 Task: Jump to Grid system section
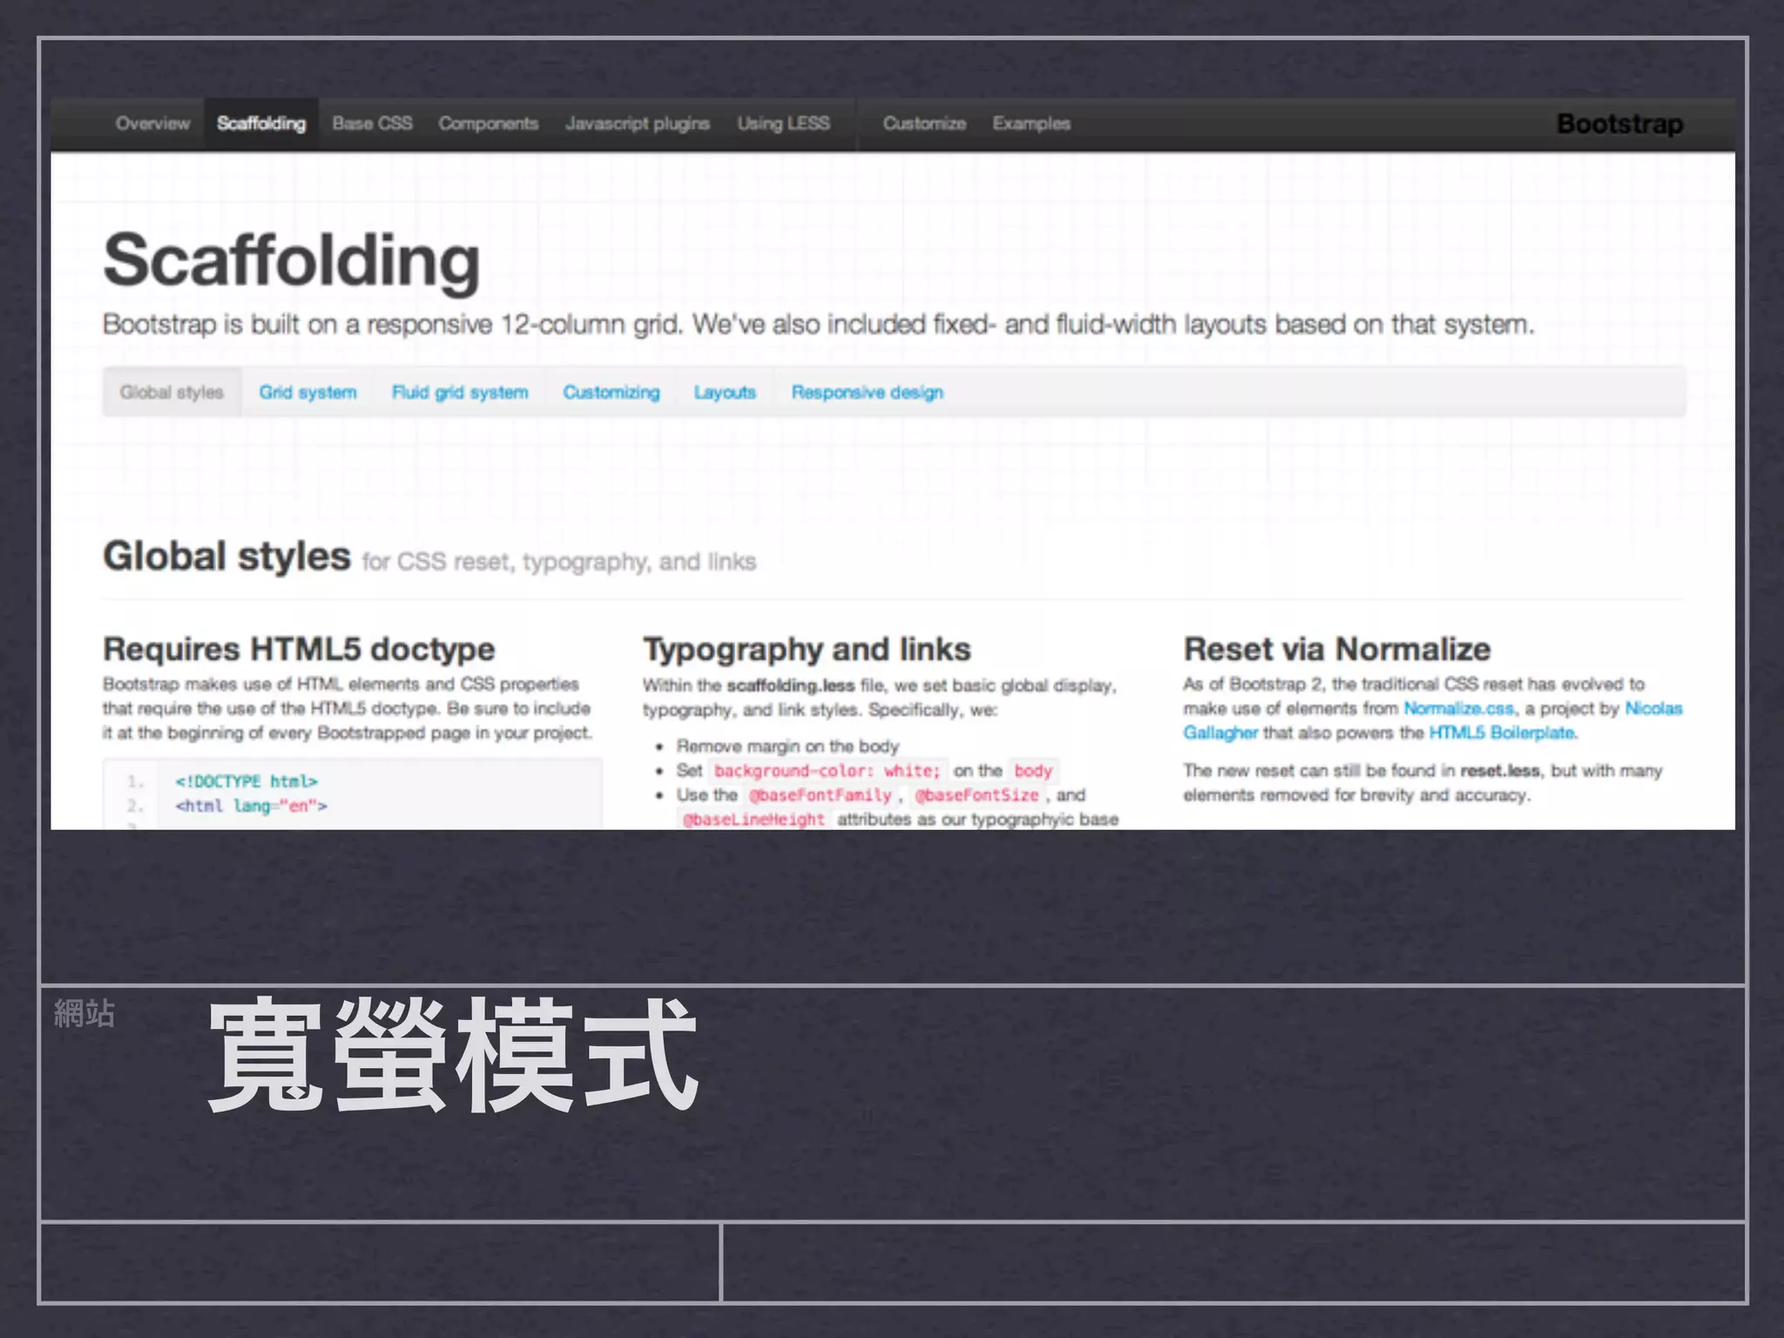[x=307, y=393]
